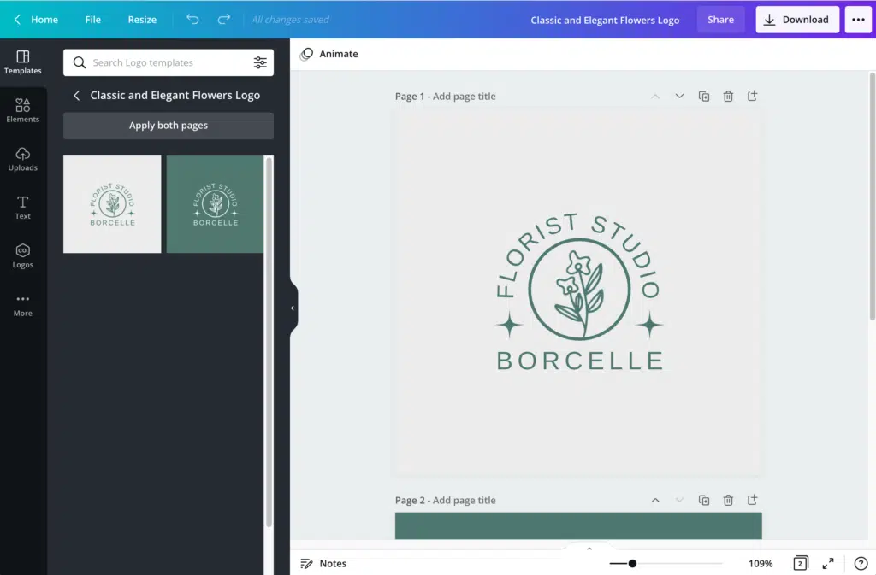The width and height of the screenshot is (876, 575).
Task: Open the Text panel
Action: coord(23,206)
